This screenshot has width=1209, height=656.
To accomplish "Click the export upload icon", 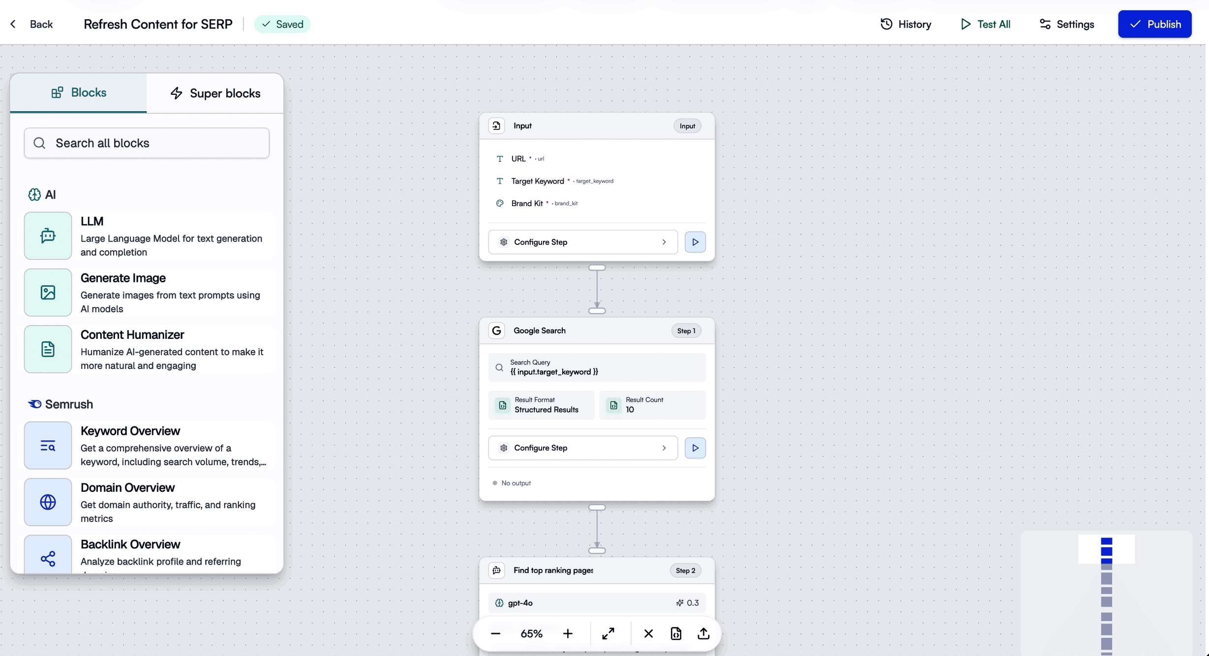I will pyautogui.click(x=703, y=633).
